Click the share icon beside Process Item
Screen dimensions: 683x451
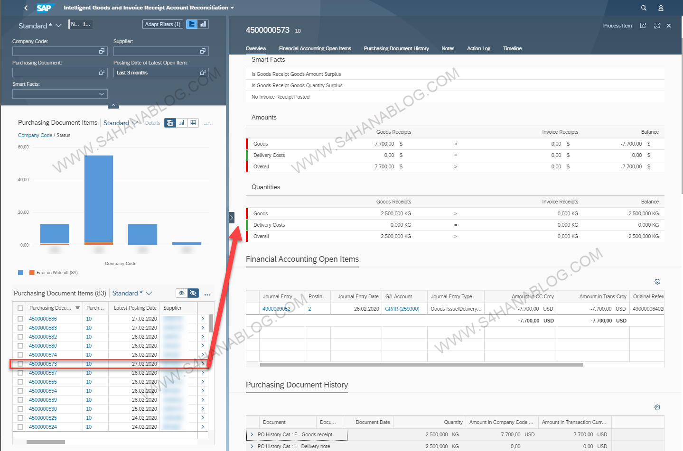point(643,26)
